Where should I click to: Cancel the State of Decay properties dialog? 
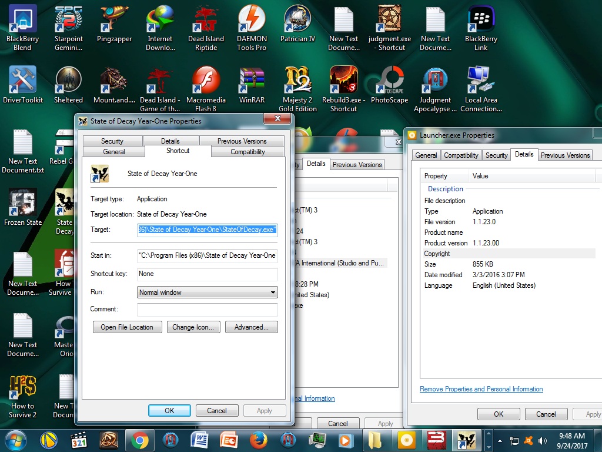coord(217,410)
